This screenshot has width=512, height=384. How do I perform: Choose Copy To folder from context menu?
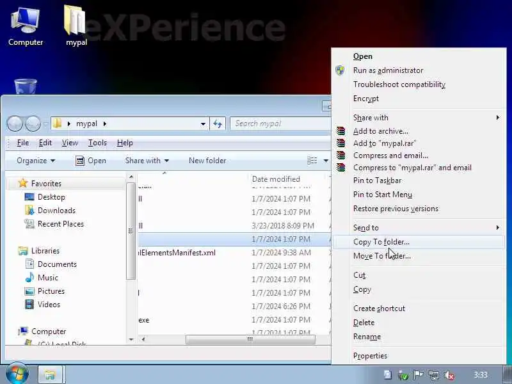tap(419, 242)
